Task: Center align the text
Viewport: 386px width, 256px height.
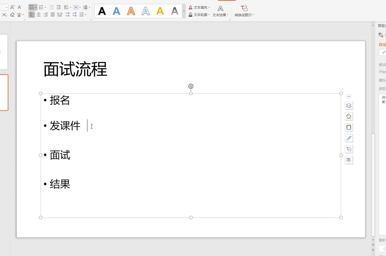Action: click(39, 15)
